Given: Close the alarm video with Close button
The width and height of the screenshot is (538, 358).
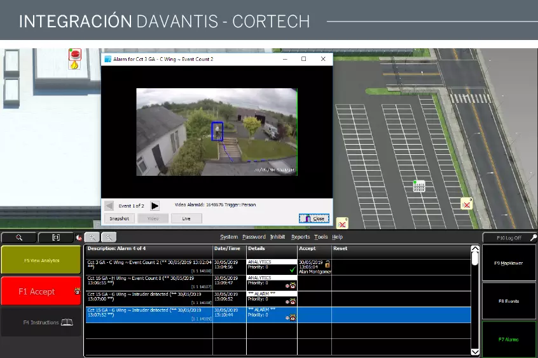Looking at the screenshot, I should click(314, 218).
